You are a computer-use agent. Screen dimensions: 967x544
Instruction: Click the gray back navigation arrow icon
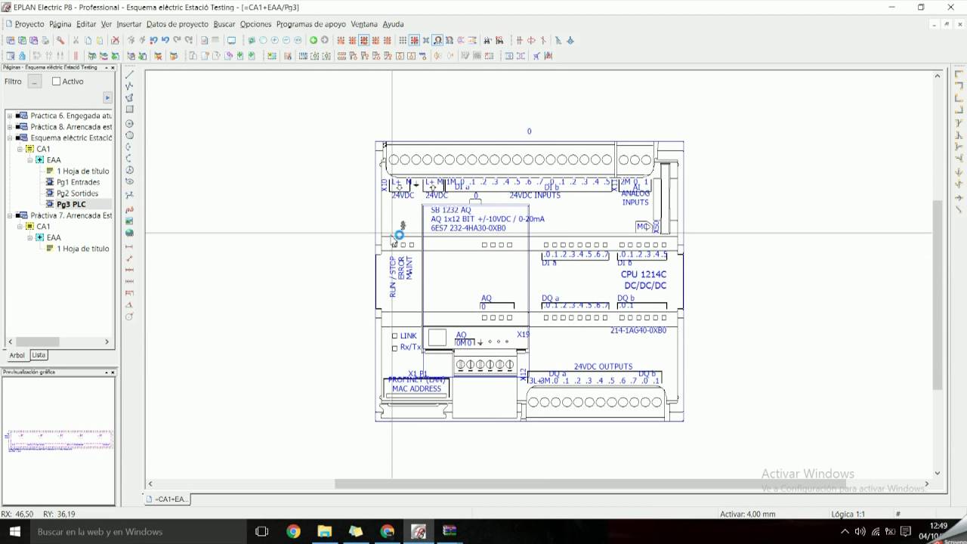(324, 40)
